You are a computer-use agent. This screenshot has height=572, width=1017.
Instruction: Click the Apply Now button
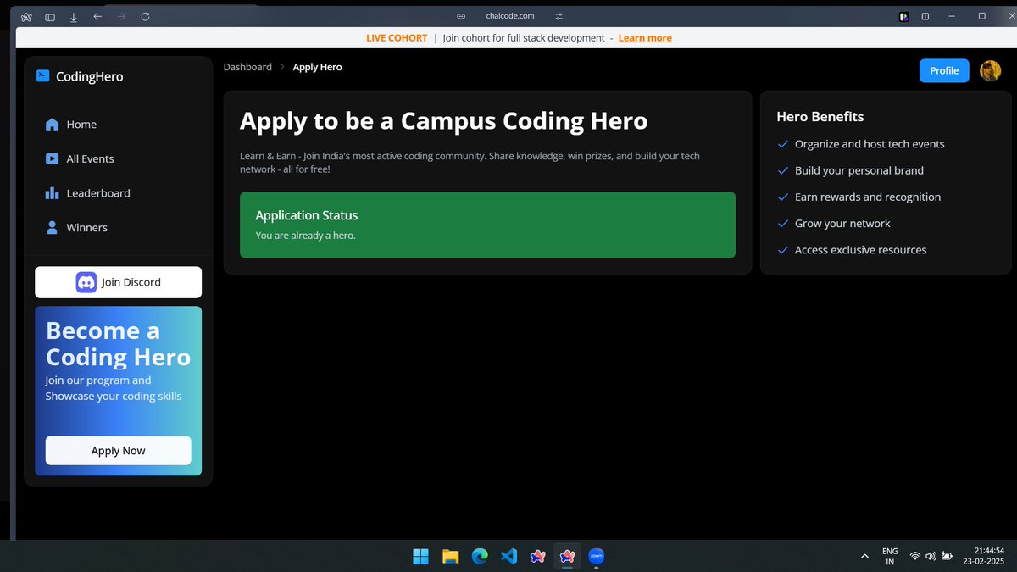click(x=118, y=451)
